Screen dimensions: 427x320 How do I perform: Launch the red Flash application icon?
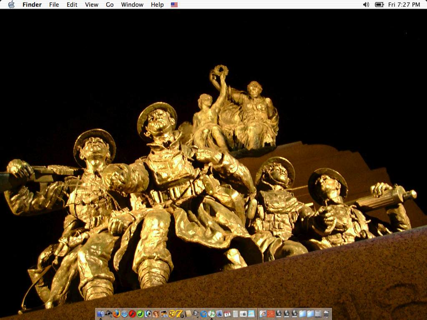[132, 314]
